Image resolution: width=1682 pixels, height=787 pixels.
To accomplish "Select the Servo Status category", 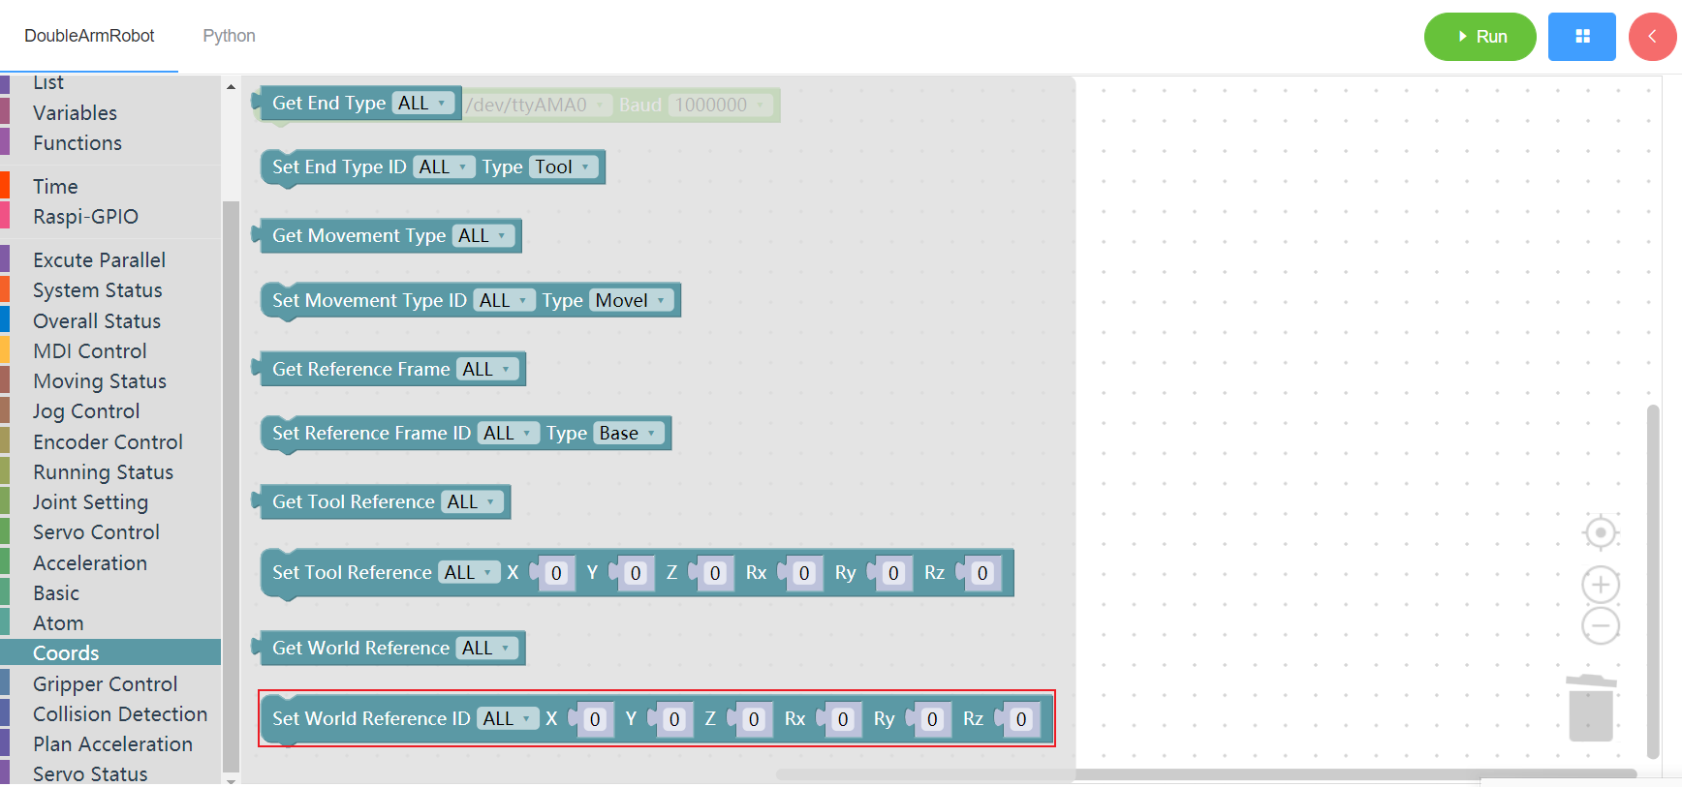I will tap(110, 773).
